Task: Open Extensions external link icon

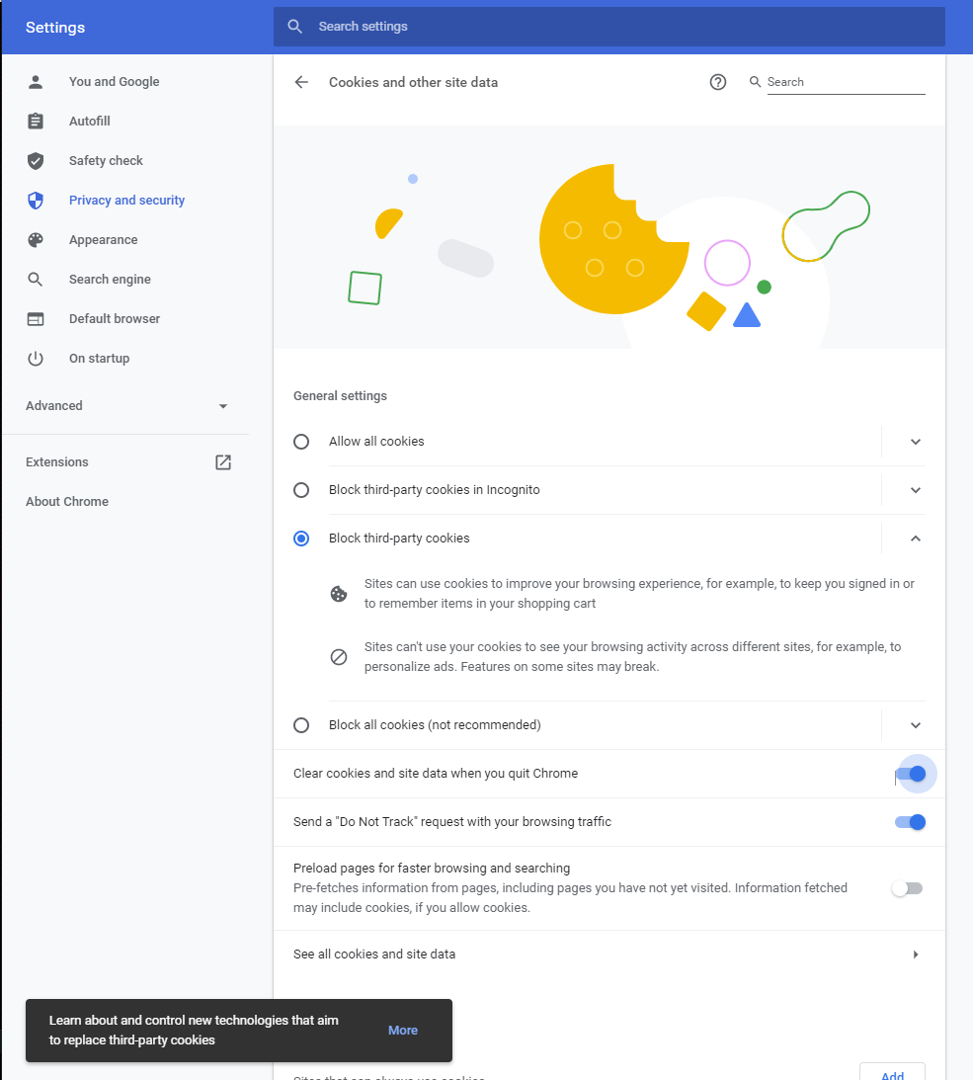Action: tap(223, 462)
